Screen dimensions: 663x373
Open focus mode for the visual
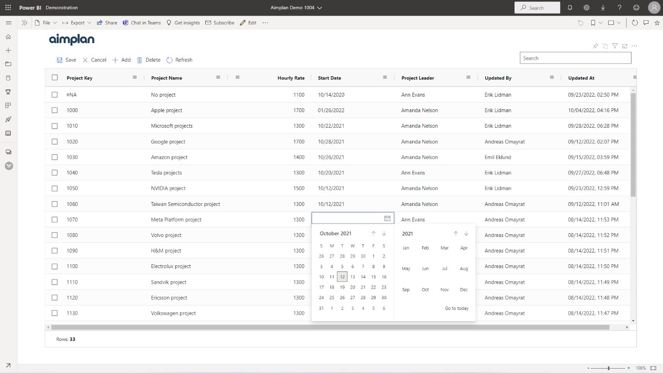click(625, 46)
